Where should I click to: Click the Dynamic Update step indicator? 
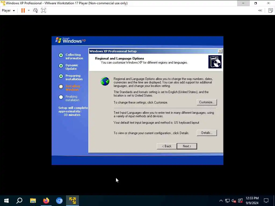coord(61,66)
